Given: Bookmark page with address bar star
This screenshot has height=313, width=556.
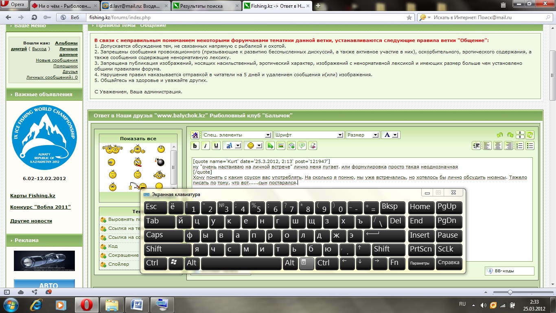Looking at the screenshot, I should point(409,18).
